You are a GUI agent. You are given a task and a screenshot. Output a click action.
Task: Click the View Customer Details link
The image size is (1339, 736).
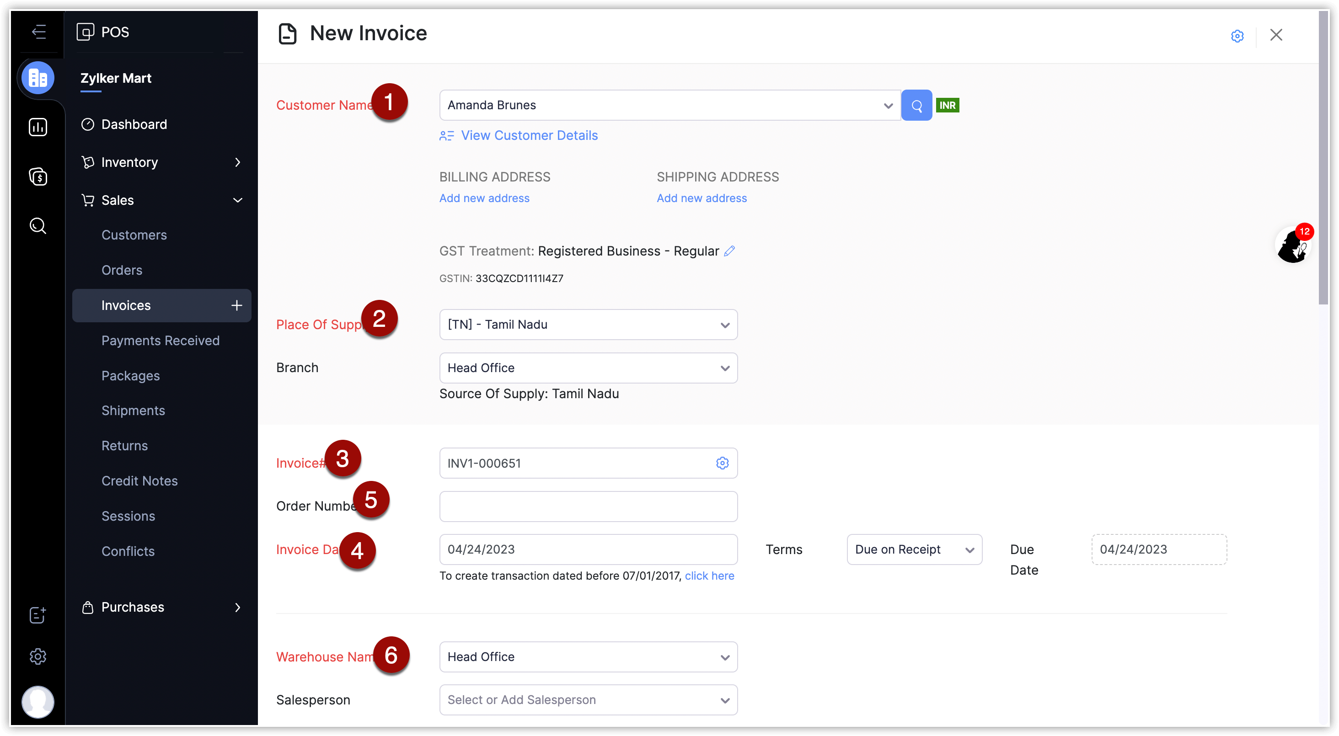tap(529, 136)
